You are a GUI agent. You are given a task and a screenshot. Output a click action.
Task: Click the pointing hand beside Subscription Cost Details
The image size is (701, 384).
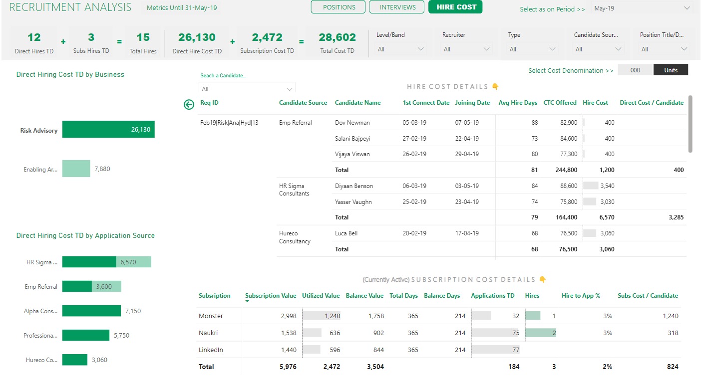pyautogui.click(x=543, y=280)
